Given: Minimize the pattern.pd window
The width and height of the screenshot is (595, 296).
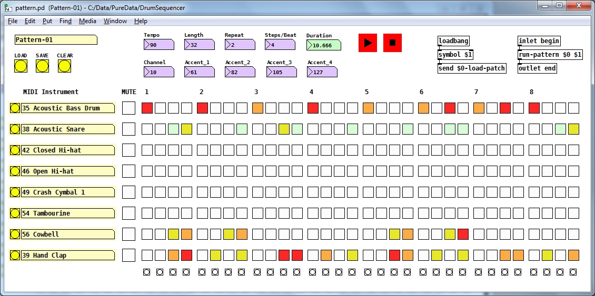Looking at the screenshot, I should pos(546,5).
